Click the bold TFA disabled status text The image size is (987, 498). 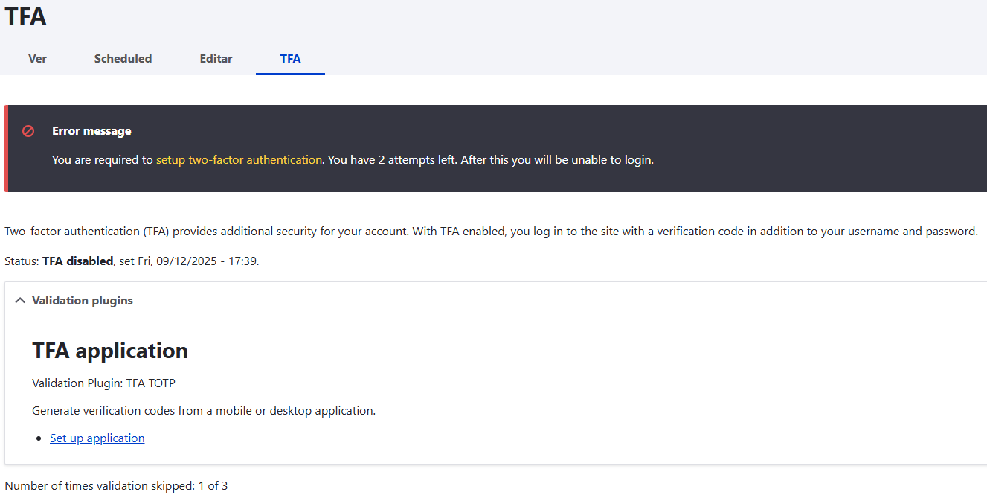tap(77, 261)
